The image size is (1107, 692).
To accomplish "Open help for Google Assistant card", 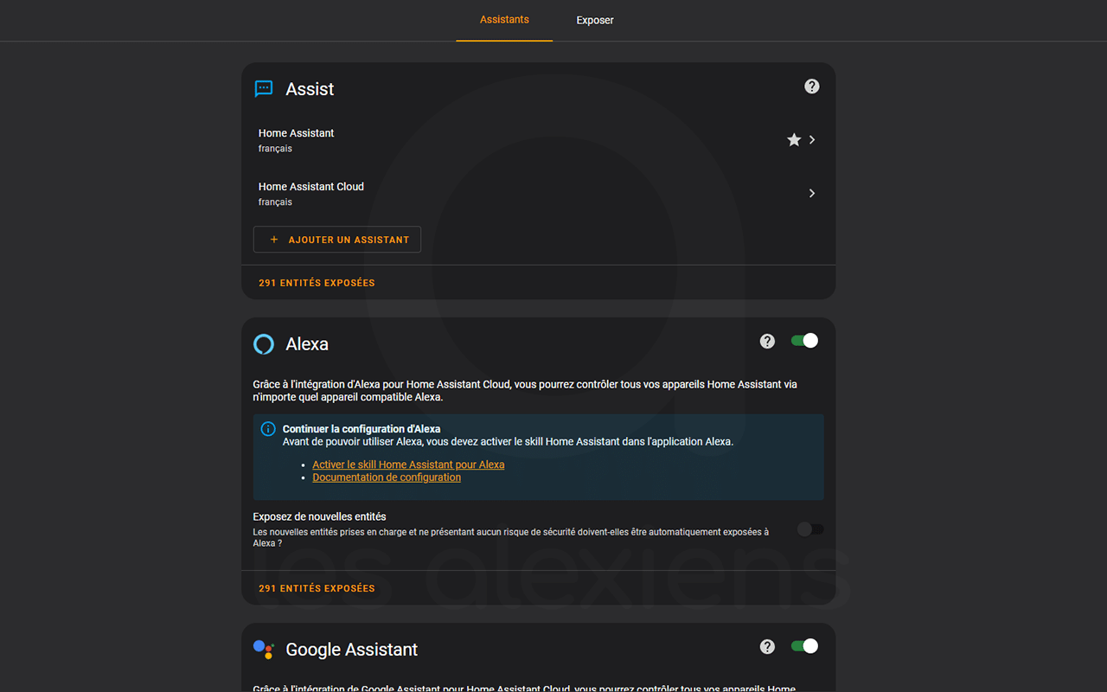I will coord(767,647).
